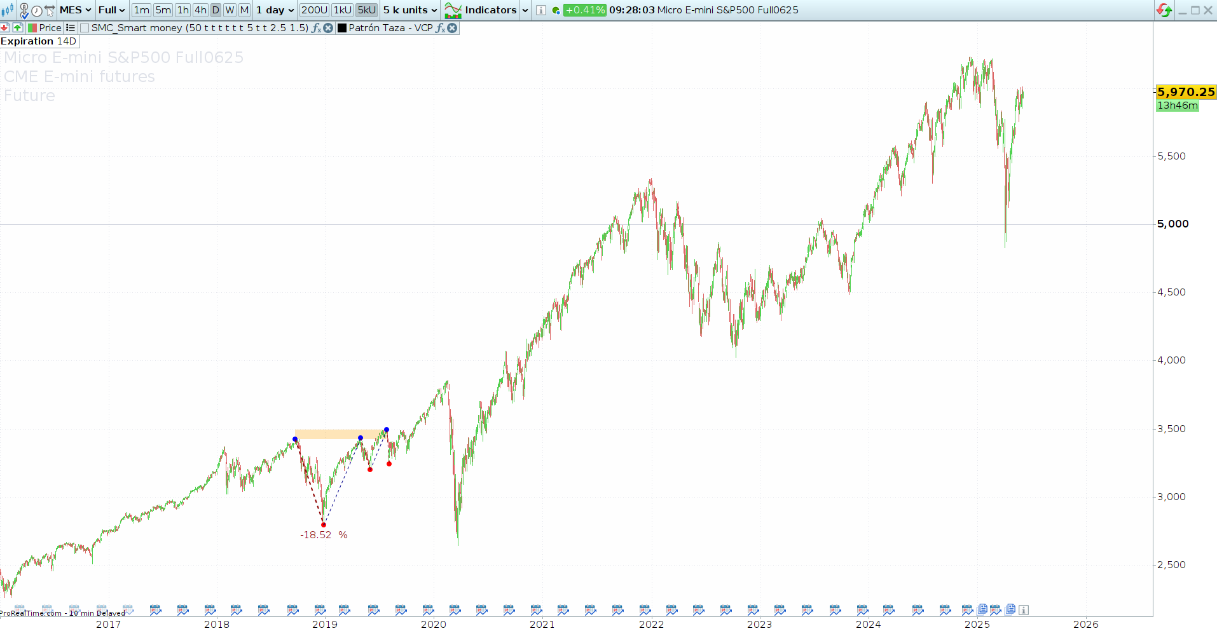Click the Indicators button label
Viewport: 1217px width, 631px height.
(x=491, y=10)
